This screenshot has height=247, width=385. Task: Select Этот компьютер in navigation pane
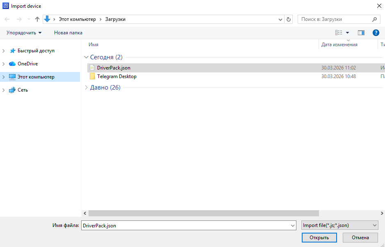click(x=36, y=77)
